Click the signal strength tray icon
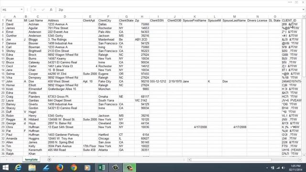 [278, 168]
